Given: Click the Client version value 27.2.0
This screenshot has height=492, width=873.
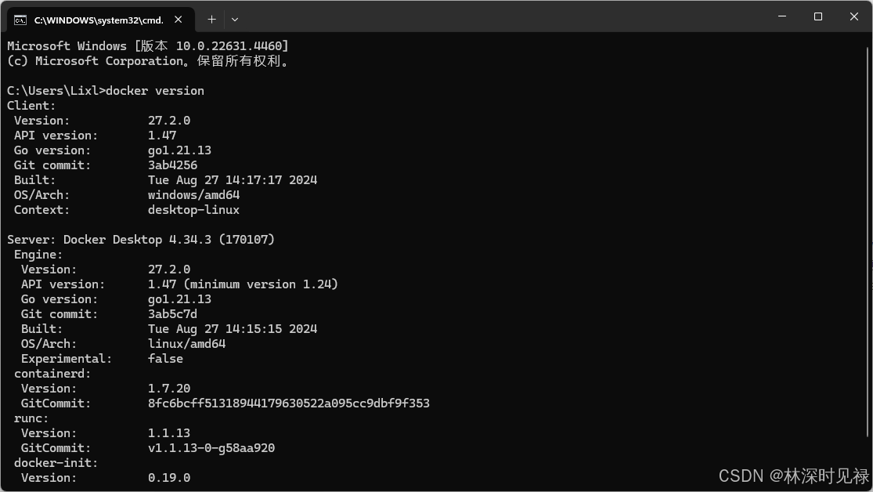Looking at the screenshot, I should click(x=169, y=121).
